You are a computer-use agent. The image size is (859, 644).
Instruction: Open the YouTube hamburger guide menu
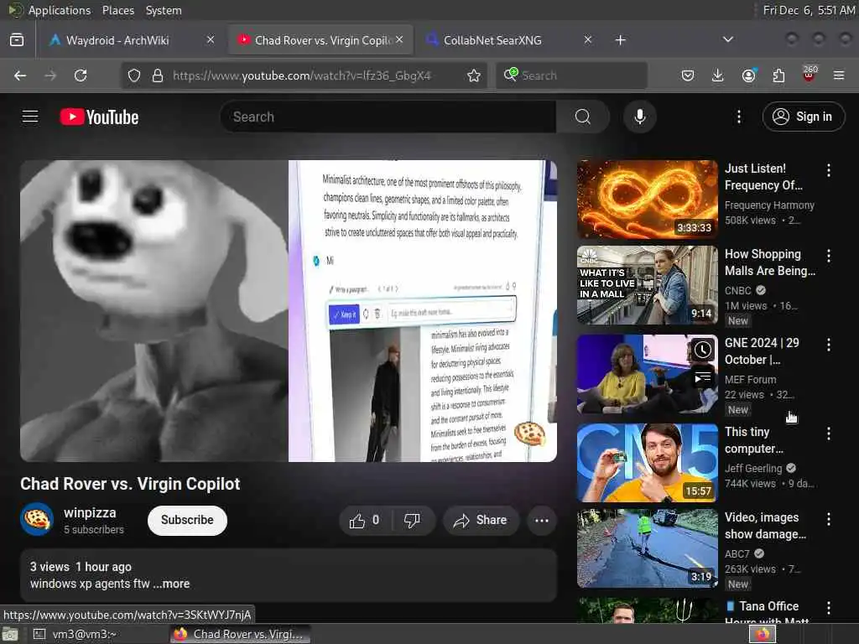pyautogui.click(x=30, y=117)
